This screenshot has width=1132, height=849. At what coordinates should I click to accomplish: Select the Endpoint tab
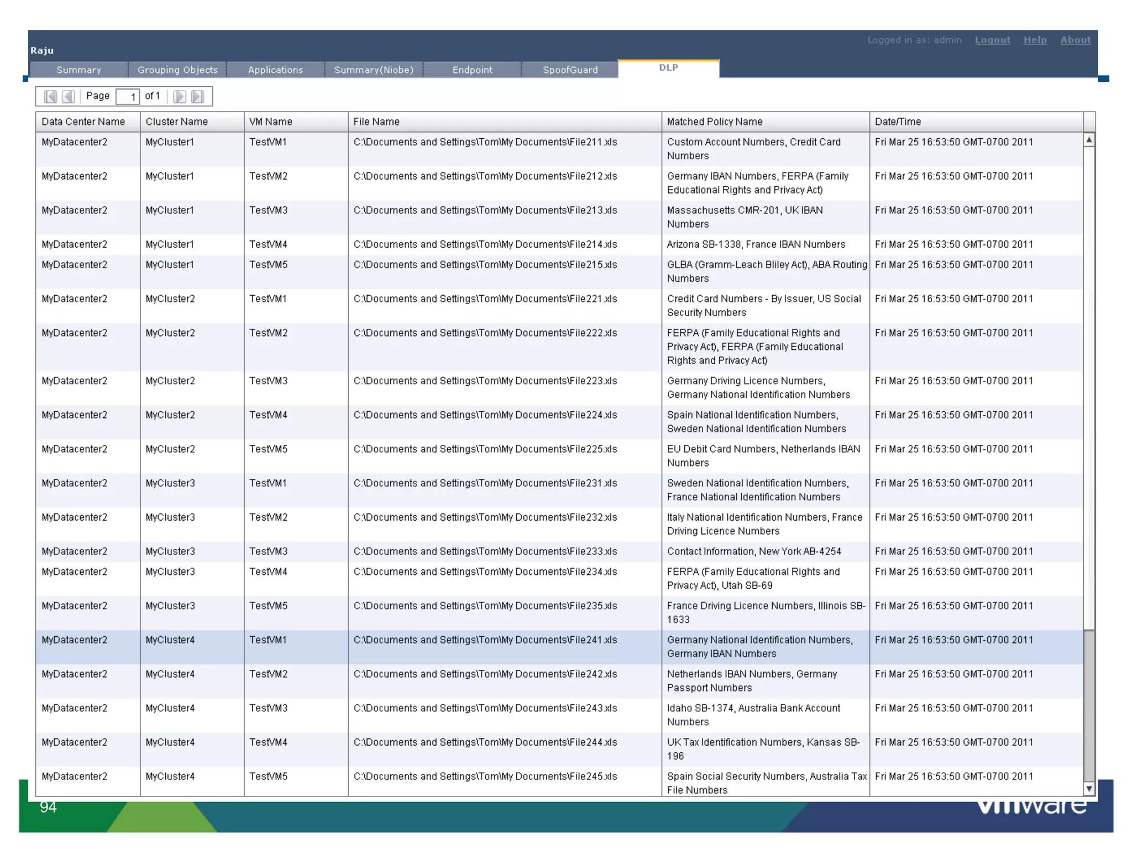tap(472, 70)
